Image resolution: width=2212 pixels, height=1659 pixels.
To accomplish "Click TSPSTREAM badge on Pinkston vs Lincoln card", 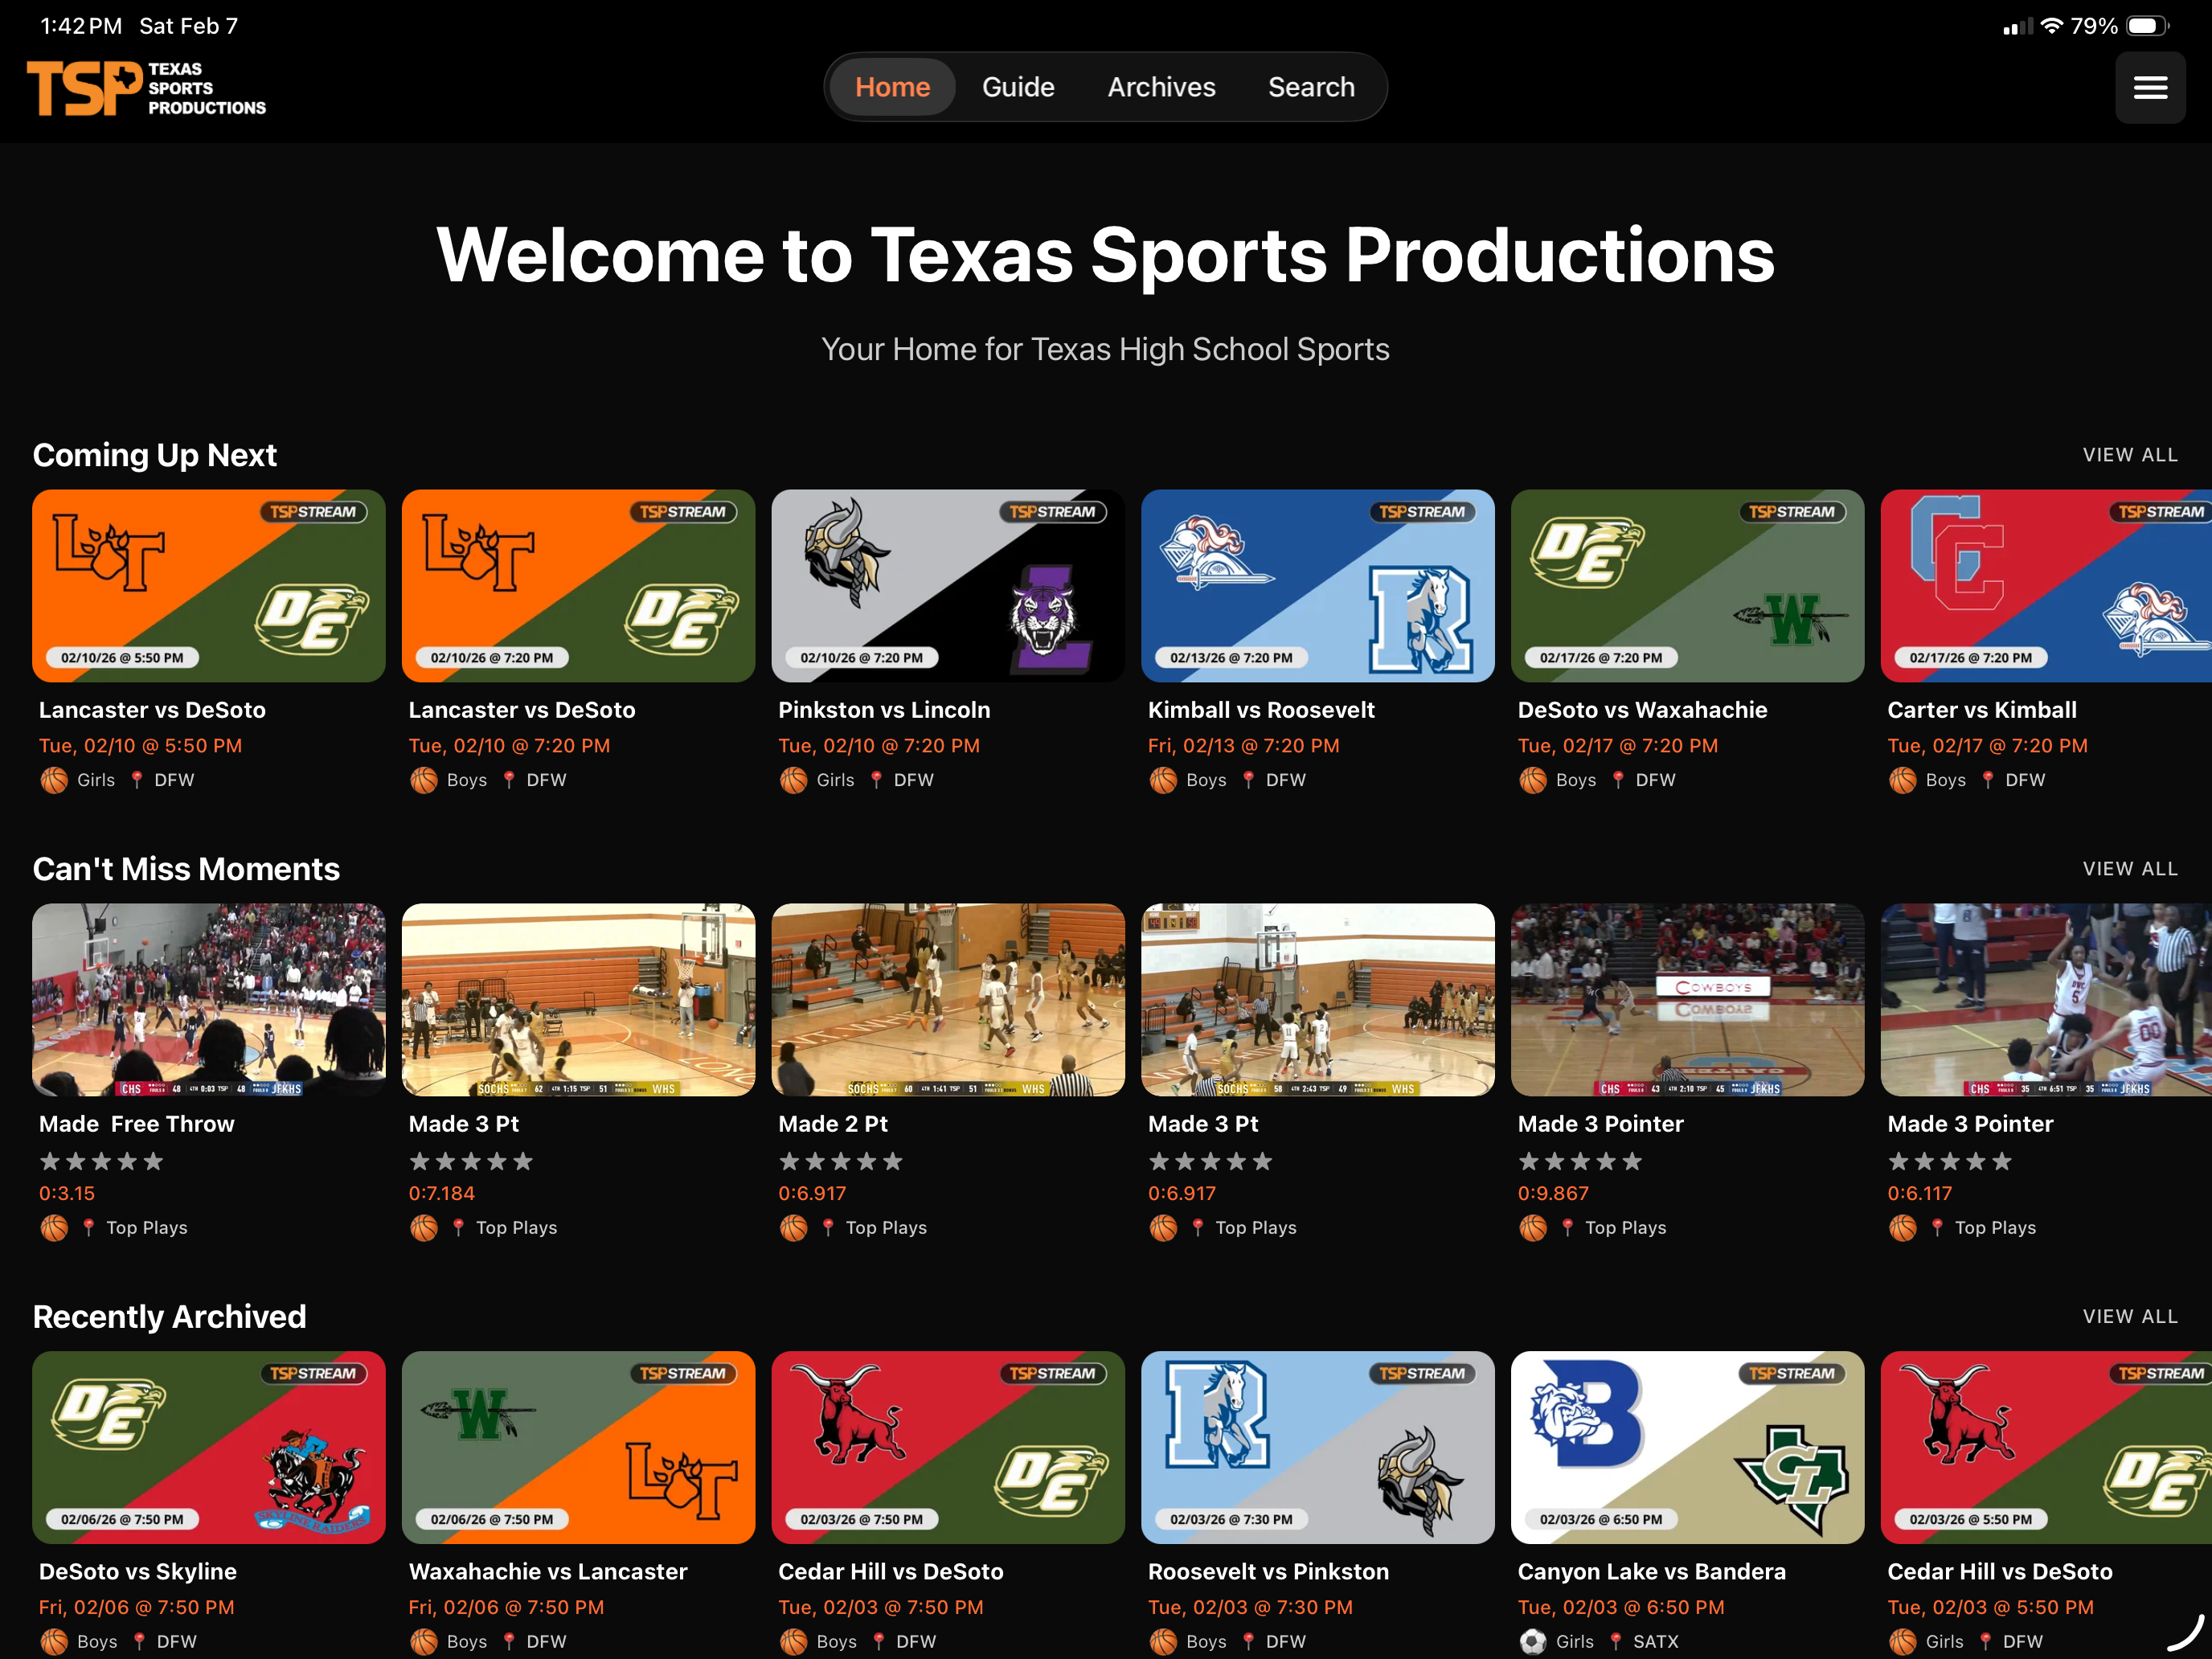I will tap(1052, 512).
